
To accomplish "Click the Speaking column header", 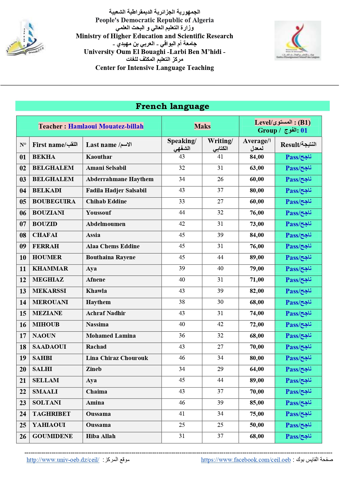I will coord(182,144).
